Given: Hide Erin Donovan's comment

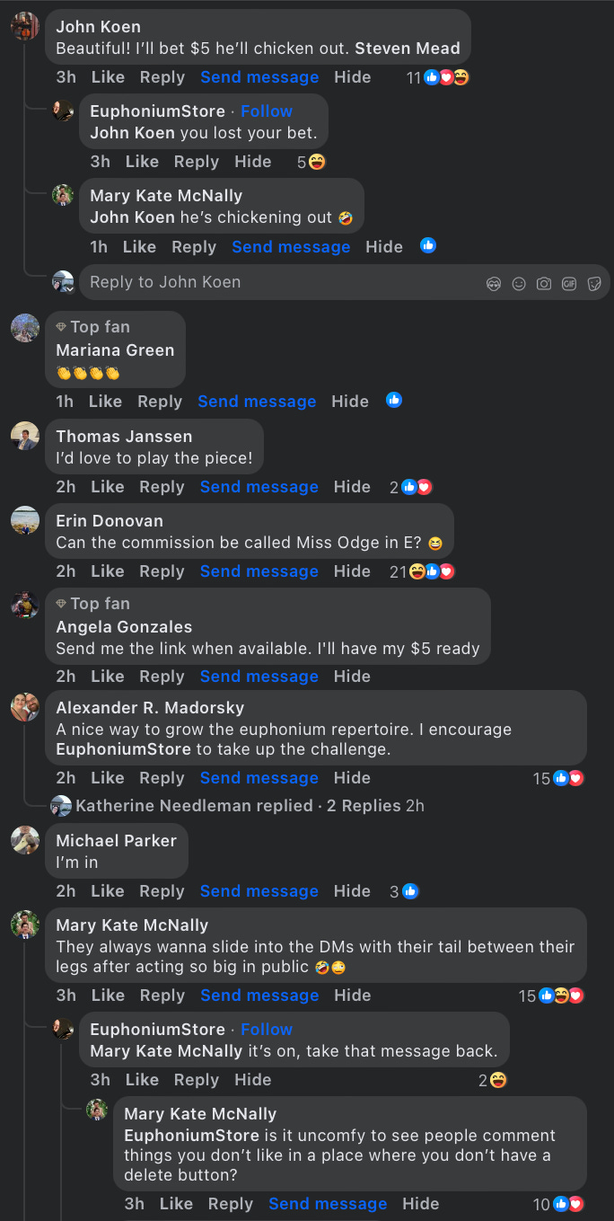Looking at the screenshot, I should (x=353, y=571).
